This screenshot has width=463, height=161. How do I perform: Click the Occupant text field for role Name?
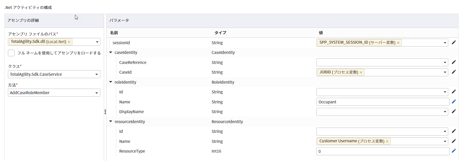tap(382, 102)
